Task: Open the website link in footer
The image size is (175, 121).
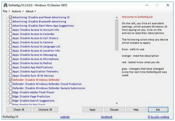Action: click(x=65, y=117)
